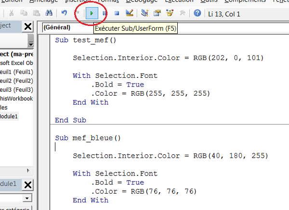Select Feuil2 (Feuil2) in project tree

(16, 81)
